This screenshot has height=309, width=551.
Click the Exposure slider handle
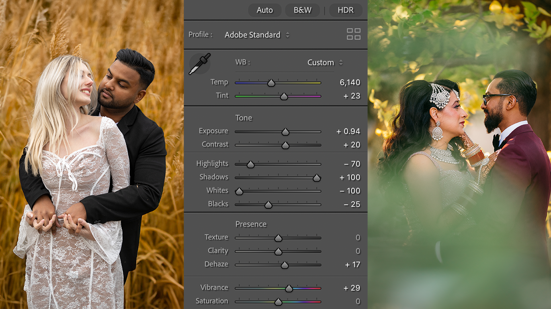pyautogui.click(x=285, y=132)
